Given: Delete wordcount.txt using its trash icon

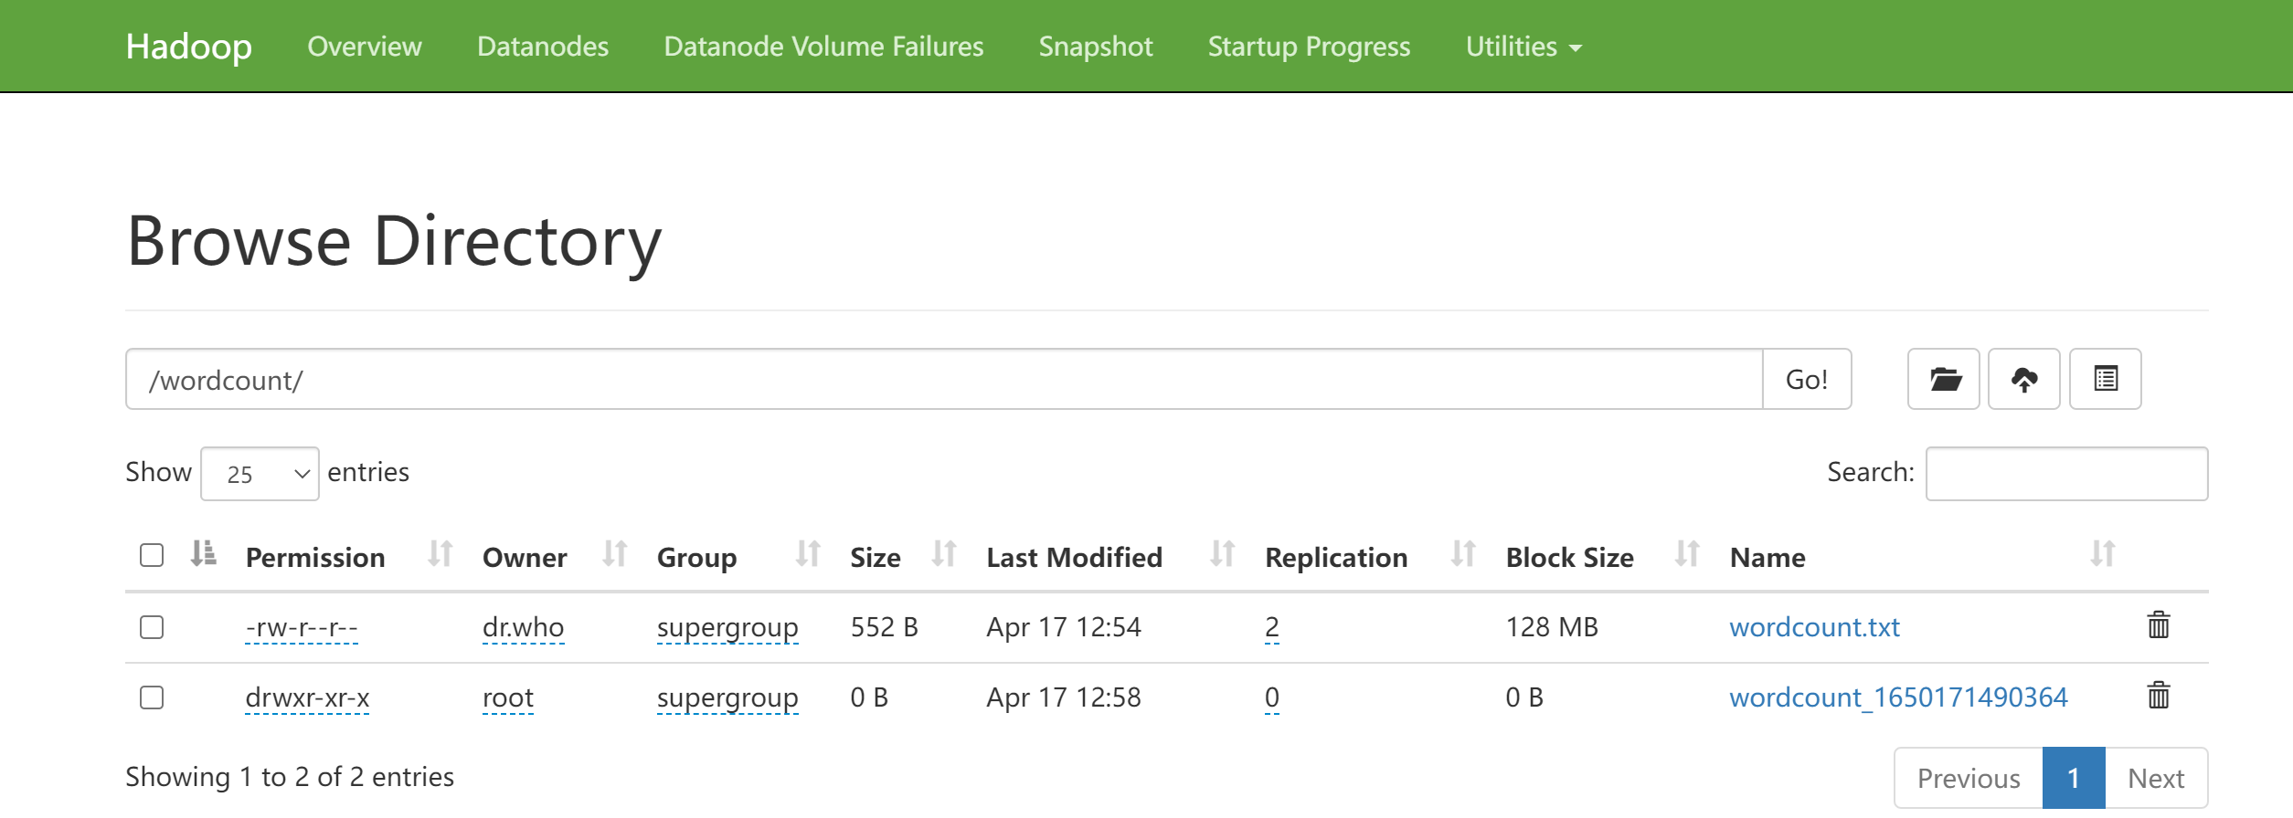Looking at the screenshot, I should click(x=2158, y=625).
